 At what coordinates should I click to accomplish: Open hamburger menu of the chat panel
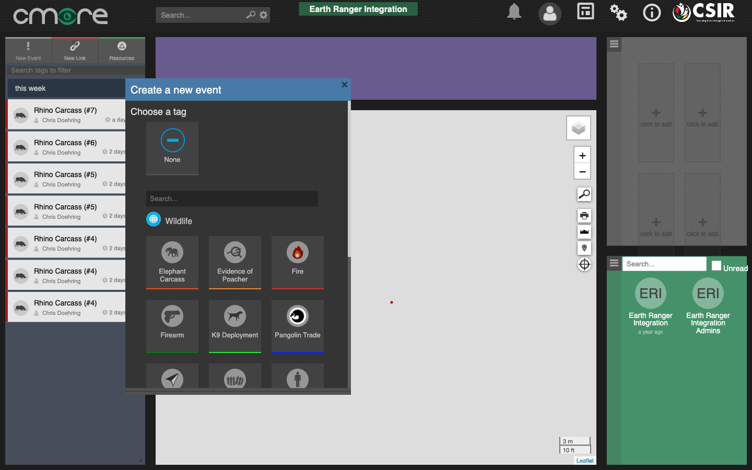click(x=614, y=263)
